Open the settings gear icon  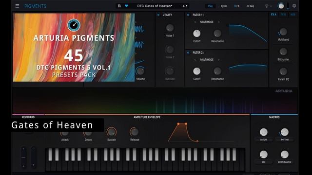294,6
